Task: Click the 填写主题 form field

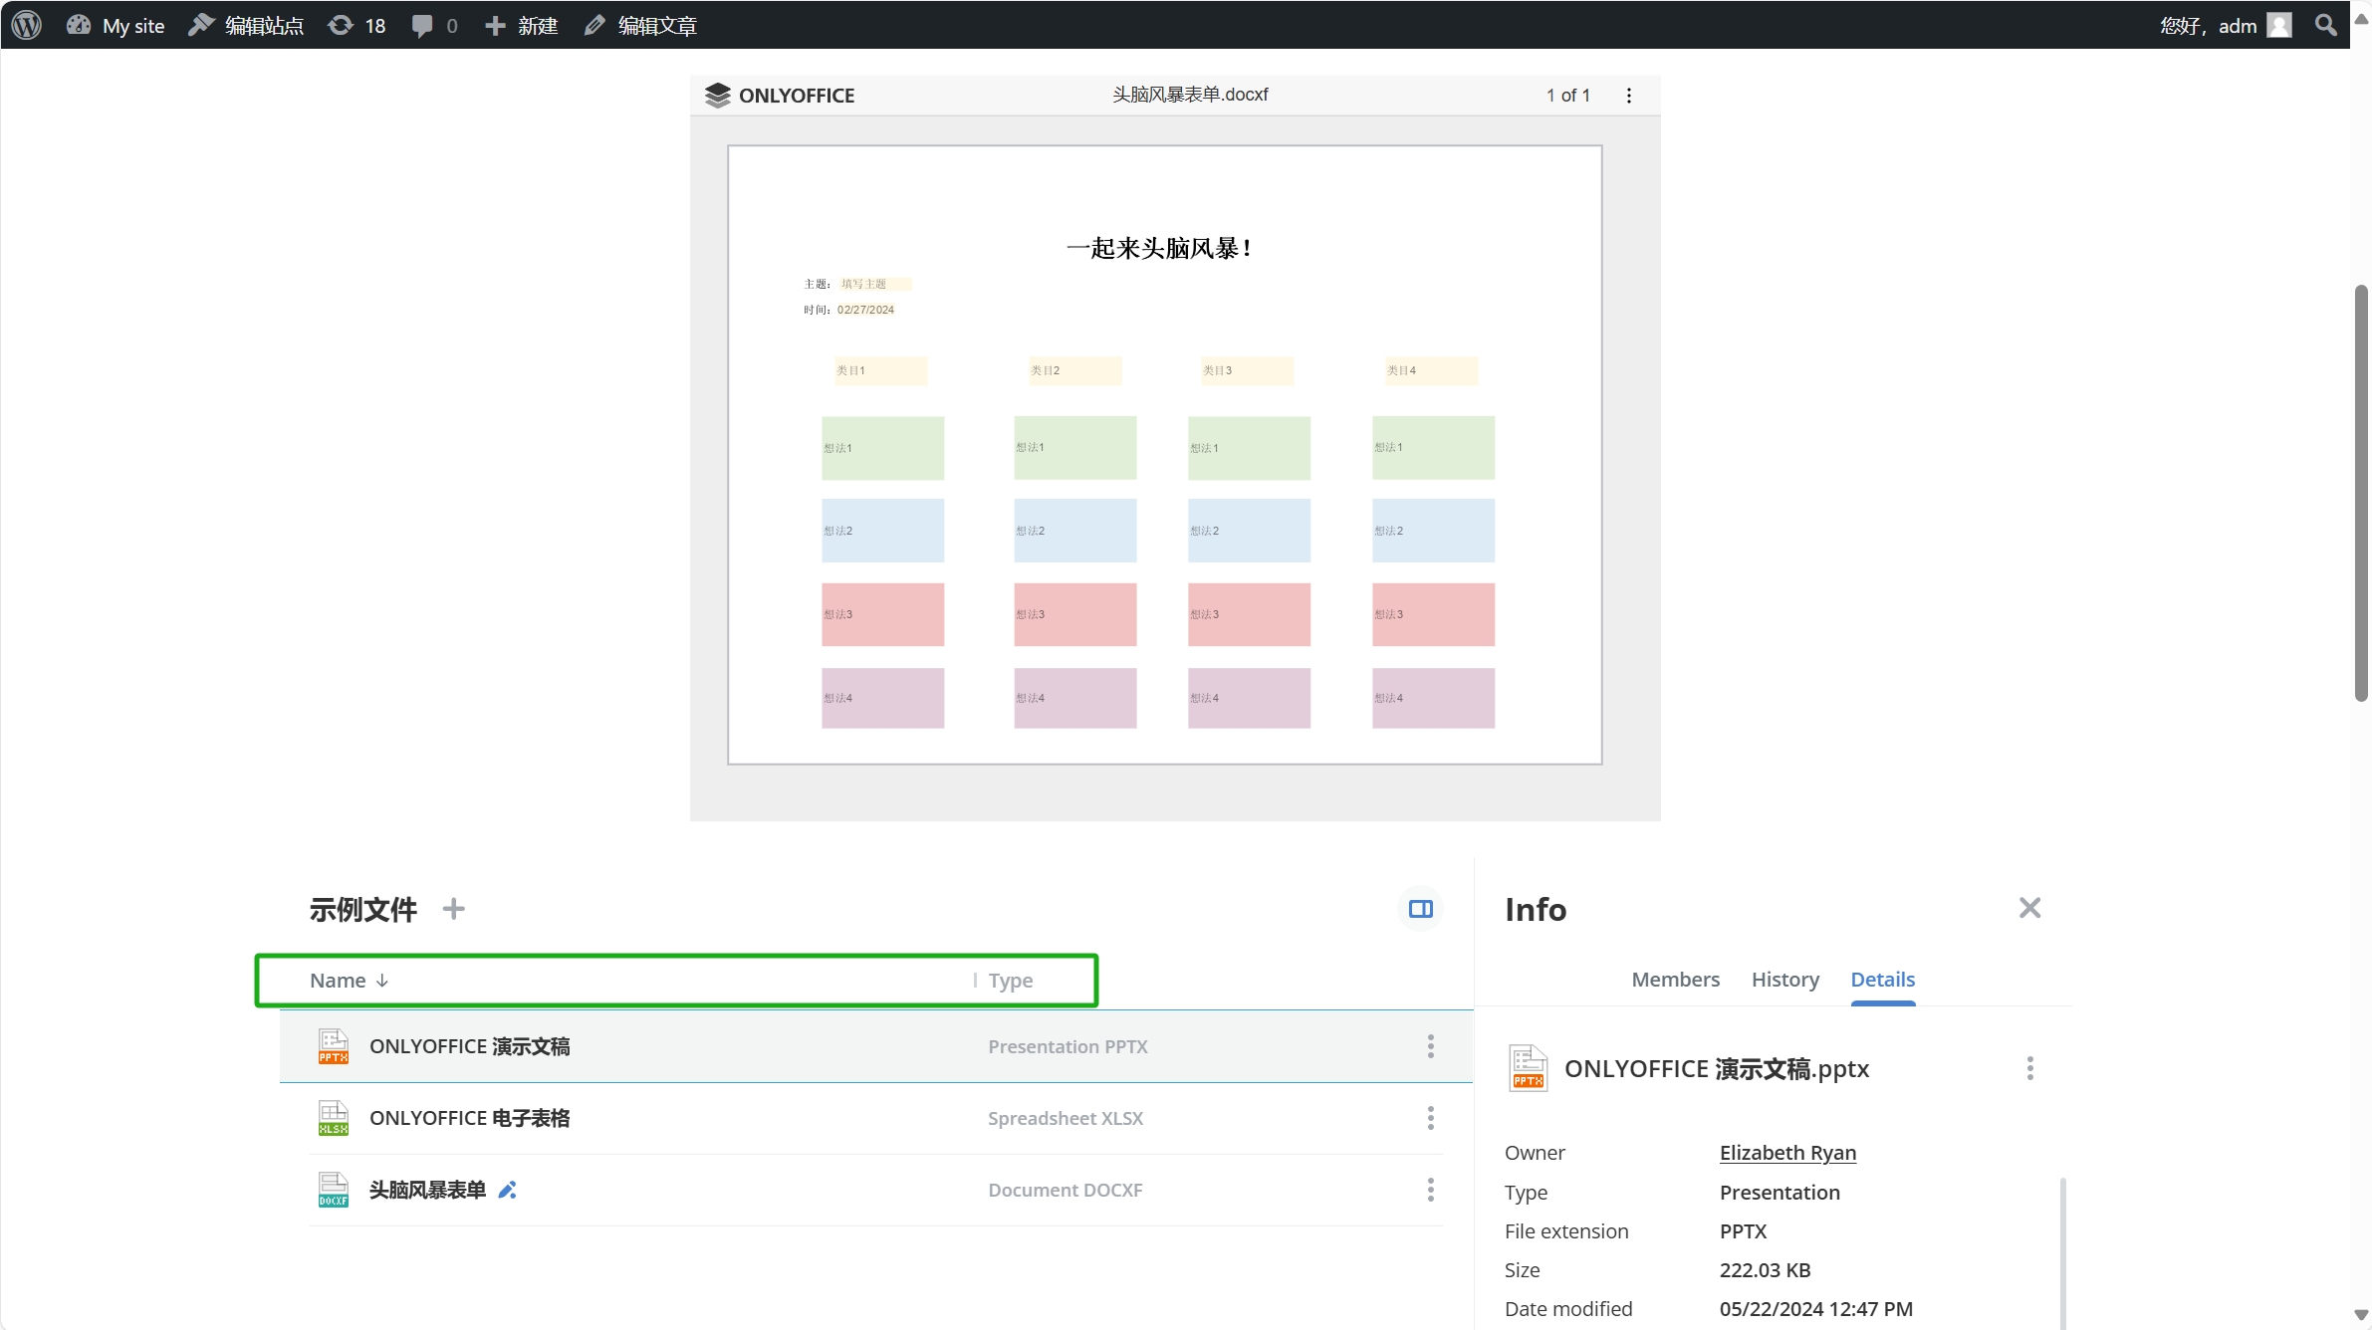Action: [874, 284]
